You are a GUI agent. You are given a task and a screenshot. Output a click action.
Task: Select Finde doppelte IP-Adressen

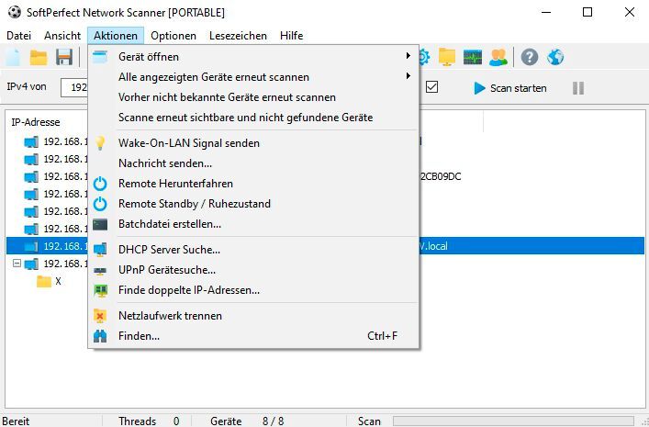pyautogui.click(x=253, y=290)
